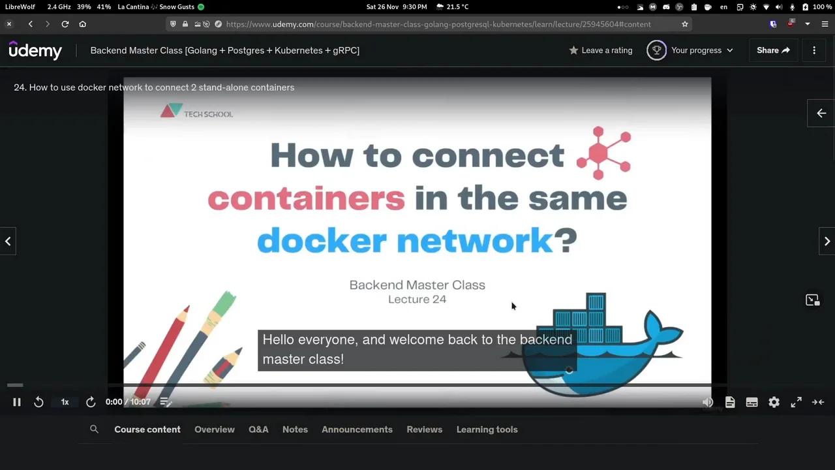Open the video settings gear icon
The width and height of the screenshot is (835, 470).
pos(774,401)
